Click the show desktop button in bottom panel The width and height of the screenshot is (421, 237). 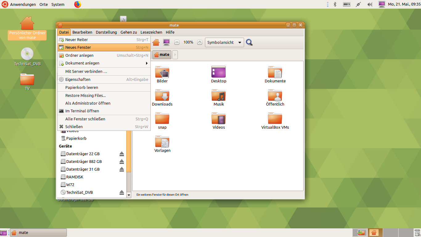pyautogui.click(x=3, y=233)
